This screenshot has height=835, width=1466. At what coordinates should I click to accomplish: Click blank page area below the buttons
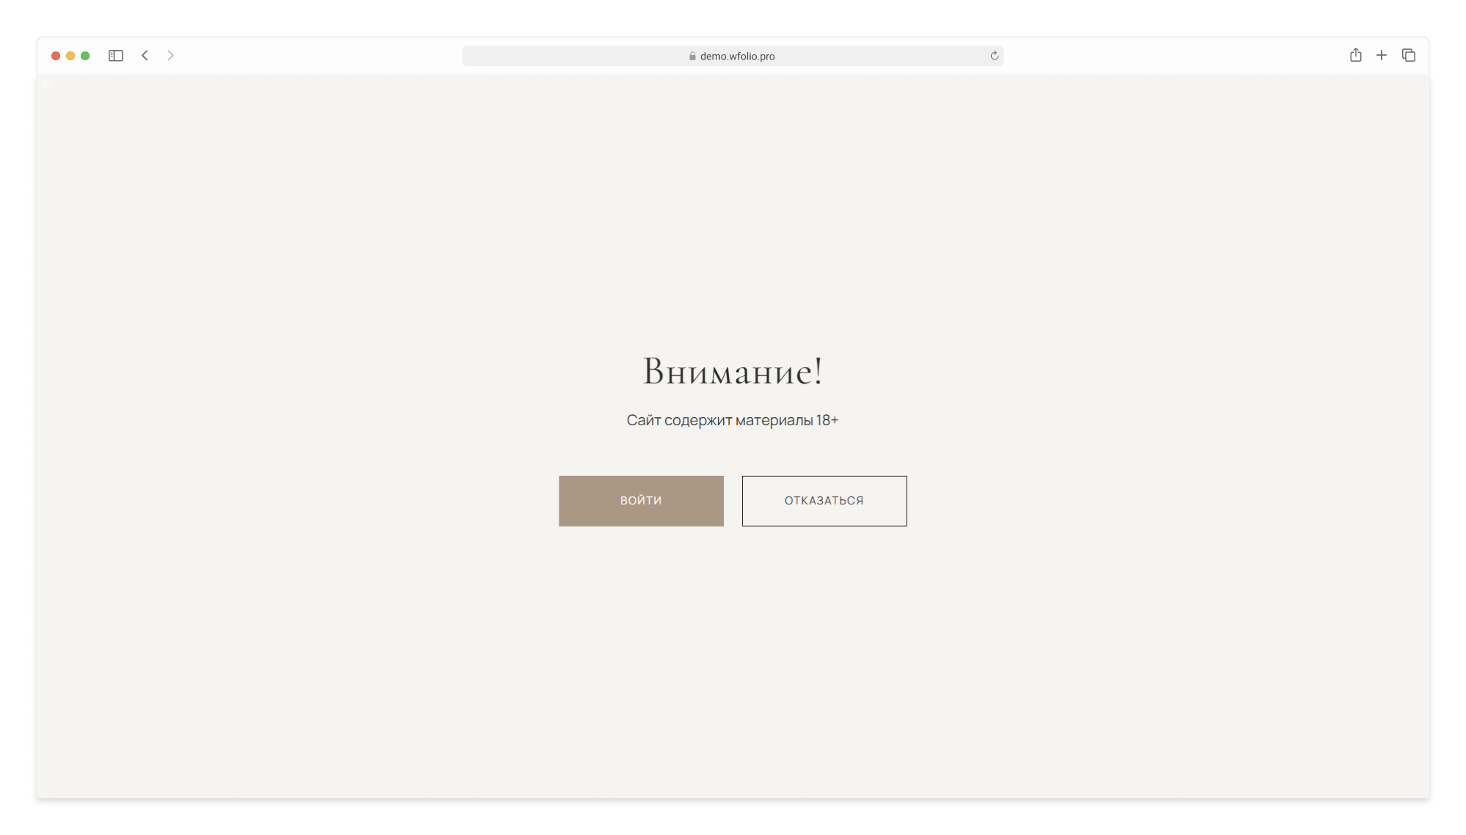[732, 661]
